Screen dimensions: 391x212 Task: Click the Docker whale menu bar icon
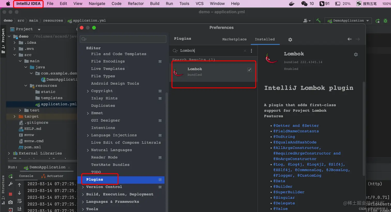[292, 4]
